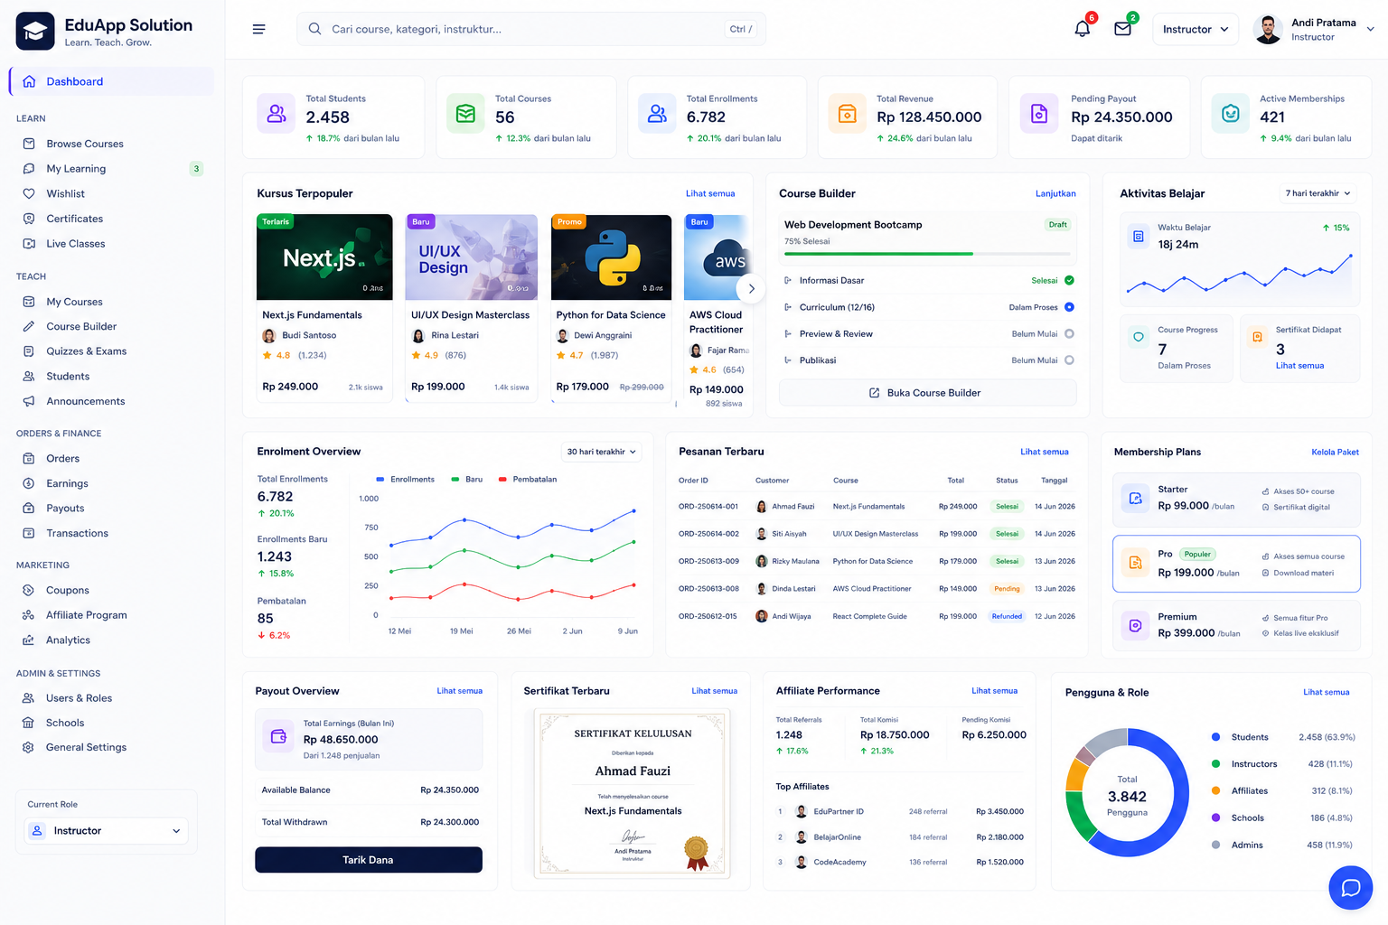Show next popular courses with arrow
Image resolution: width=1388 pixels, height=925 pixels.
click(x=751, y=289)
